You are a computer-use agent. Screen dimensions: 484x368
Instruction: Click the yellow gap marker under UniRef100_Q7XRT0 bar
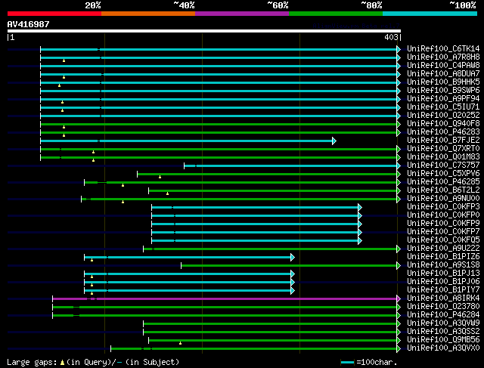[x=93, y=152]
